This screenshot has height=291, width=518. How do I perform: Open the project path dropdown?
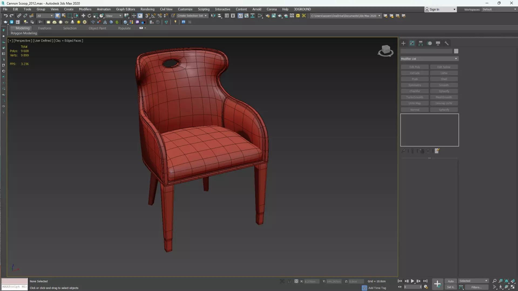tap(346, 16)
